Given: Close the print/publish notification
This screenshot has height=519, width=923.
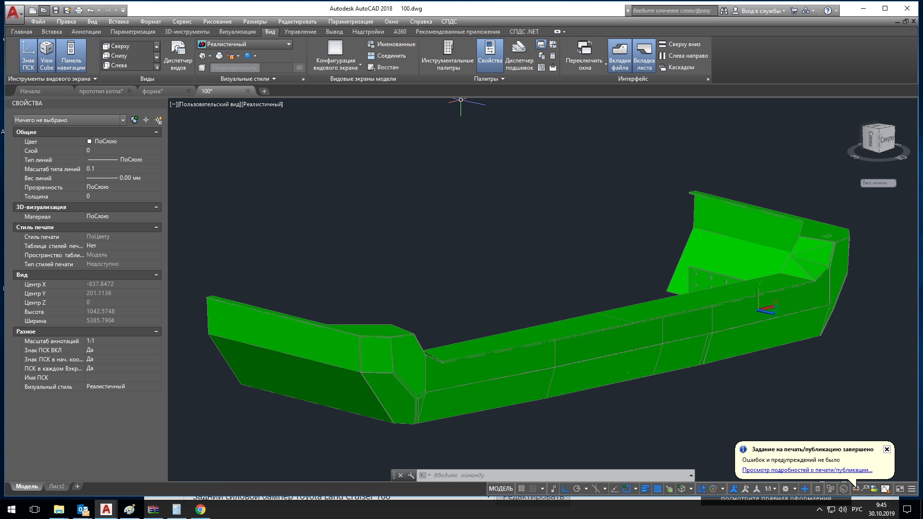Looking at the screenshot, I should [x=887, y=449].
